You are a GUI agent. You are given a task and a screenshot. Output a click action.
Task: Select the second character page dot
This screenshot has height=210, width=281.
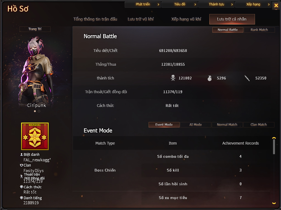click(x=39, y=111)
